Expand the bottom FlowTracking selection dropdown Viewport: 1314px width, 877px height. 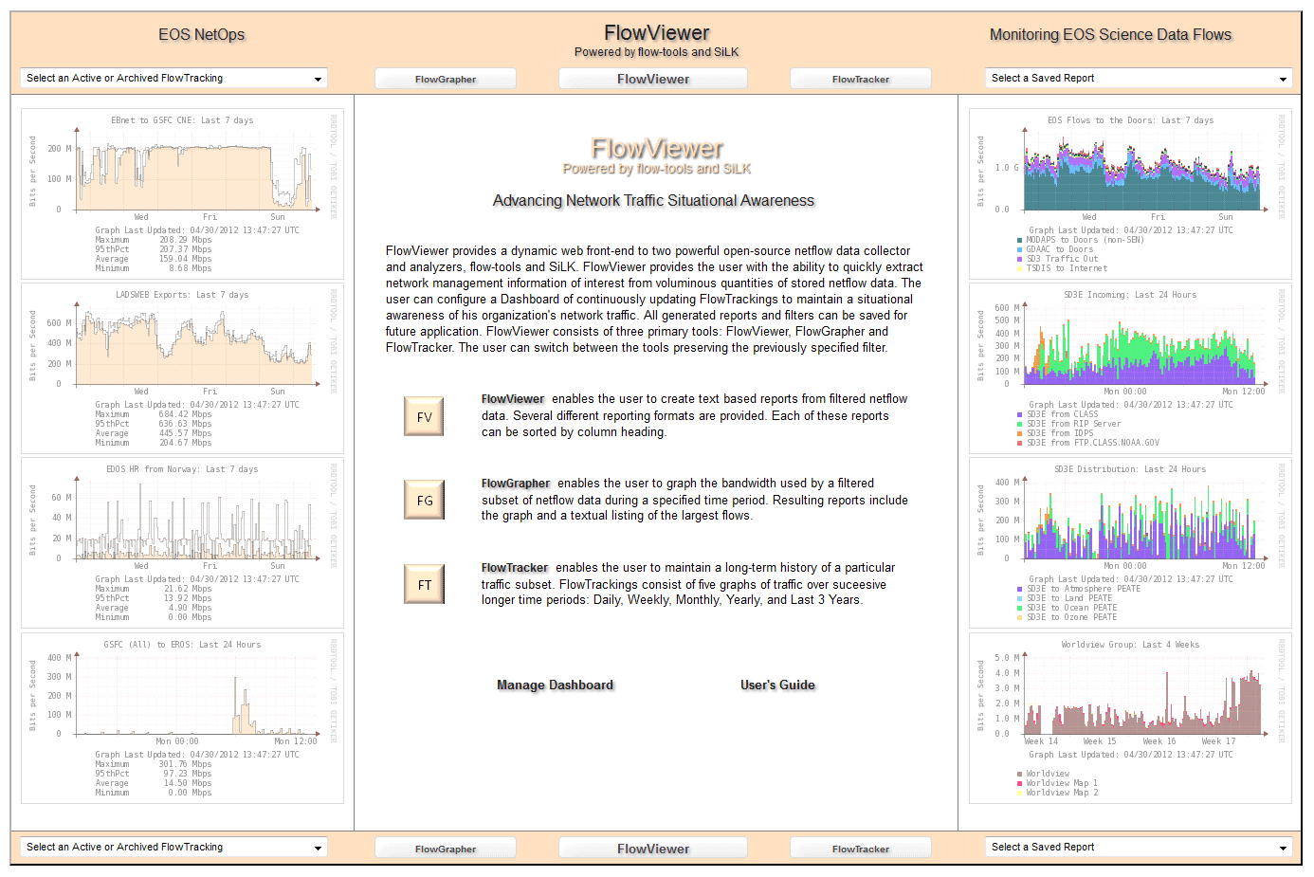pos(173,847)
